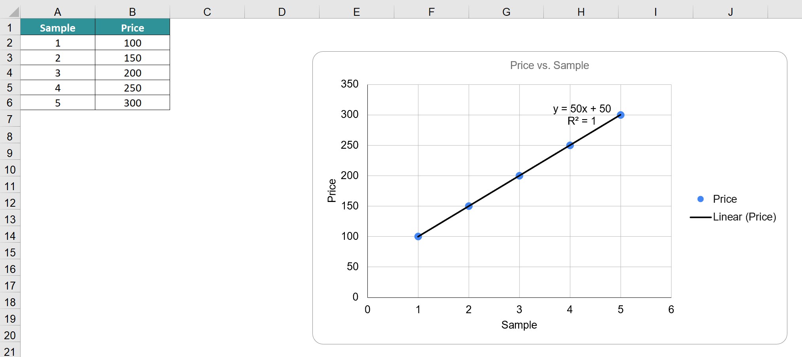Viewport: 802px width, 357px height.
Task: Click the data point at sample 3
Action: [x=519, y=176]
